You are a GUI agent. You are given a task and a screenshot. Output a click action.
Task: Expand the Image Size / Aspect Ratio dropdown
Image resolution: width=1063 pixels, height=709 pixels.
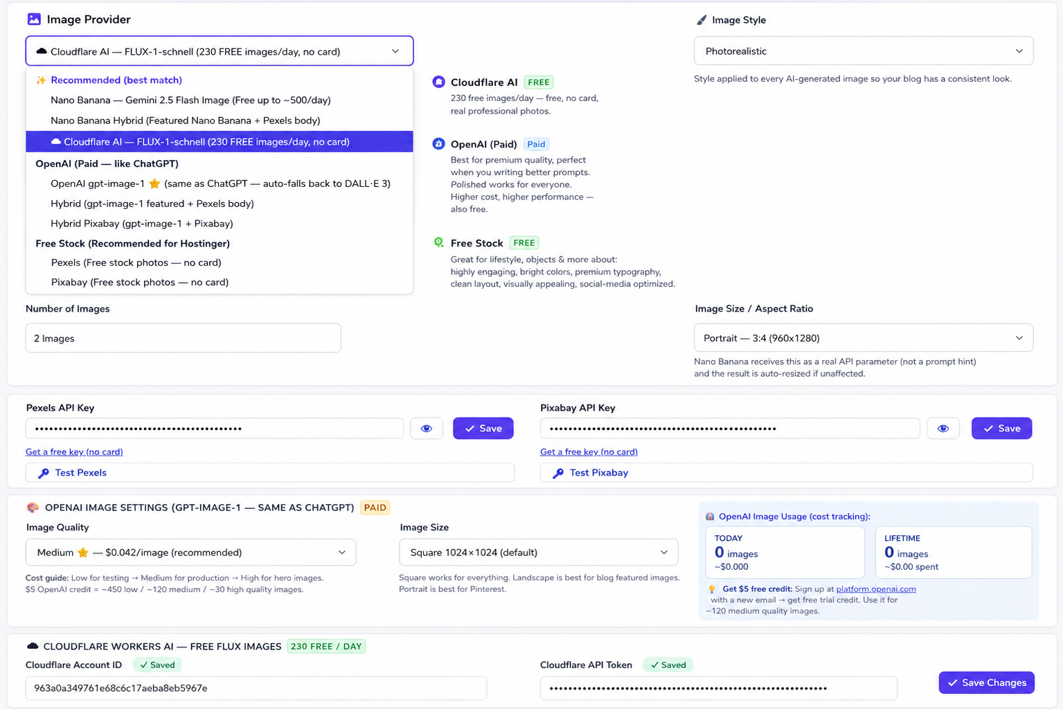tap(864, 338)
